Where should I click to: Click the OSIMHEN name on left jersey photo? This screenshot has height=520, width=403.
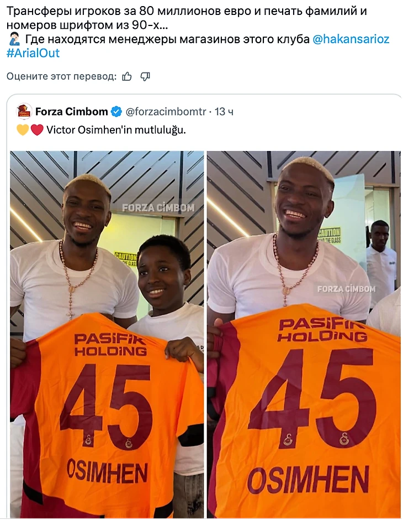[x=107, y=472]
